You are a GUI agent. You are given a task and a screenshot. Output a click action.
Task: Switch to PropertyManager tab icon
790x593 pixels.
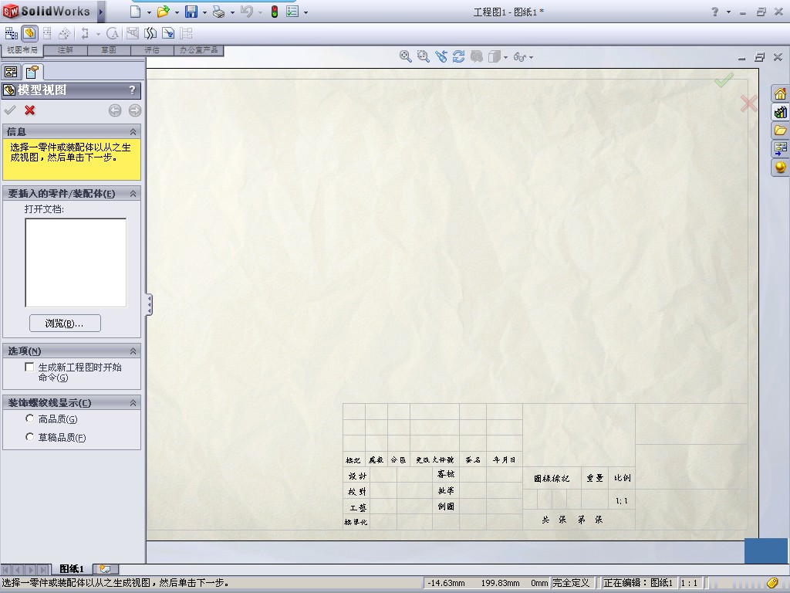coord(32,72)
